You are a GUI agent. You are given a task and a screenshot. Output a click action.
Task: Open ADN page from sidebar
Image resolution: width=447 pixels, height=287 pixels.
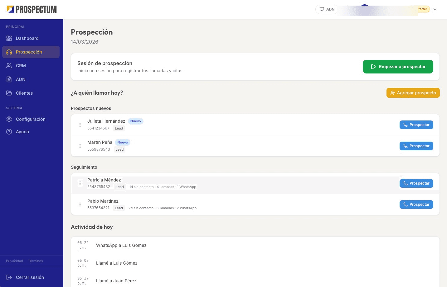tap(21, 79)
